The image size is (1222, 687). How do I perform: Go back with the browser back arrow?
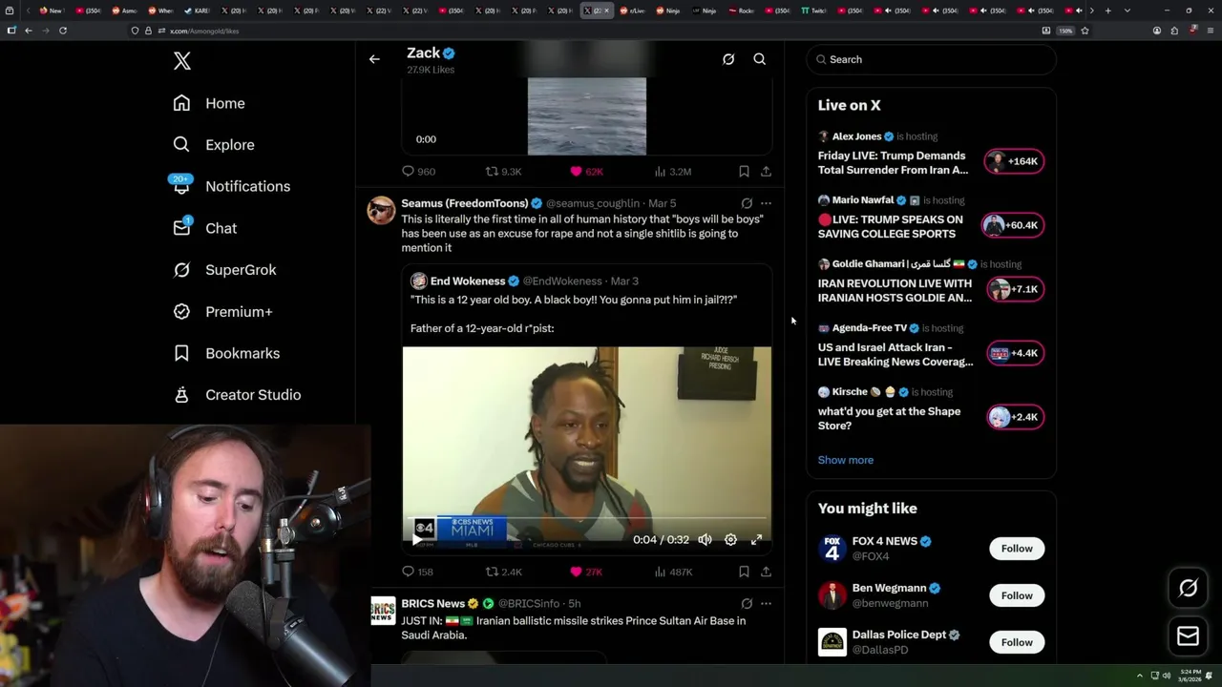click(29, 31)
